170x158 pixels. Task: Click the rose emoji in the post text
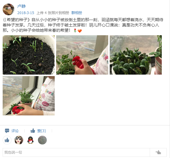[x=75, y=31]
